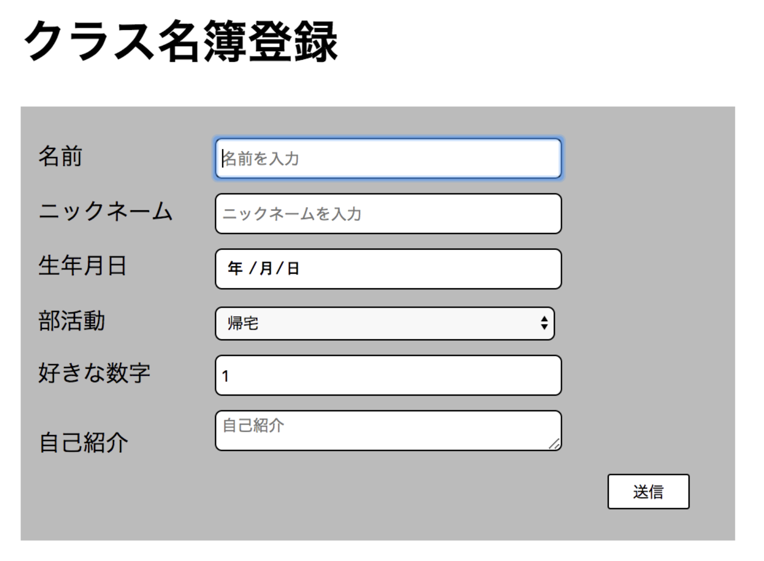
Task: Click the 部活動 label
Action: pos(72,322)
